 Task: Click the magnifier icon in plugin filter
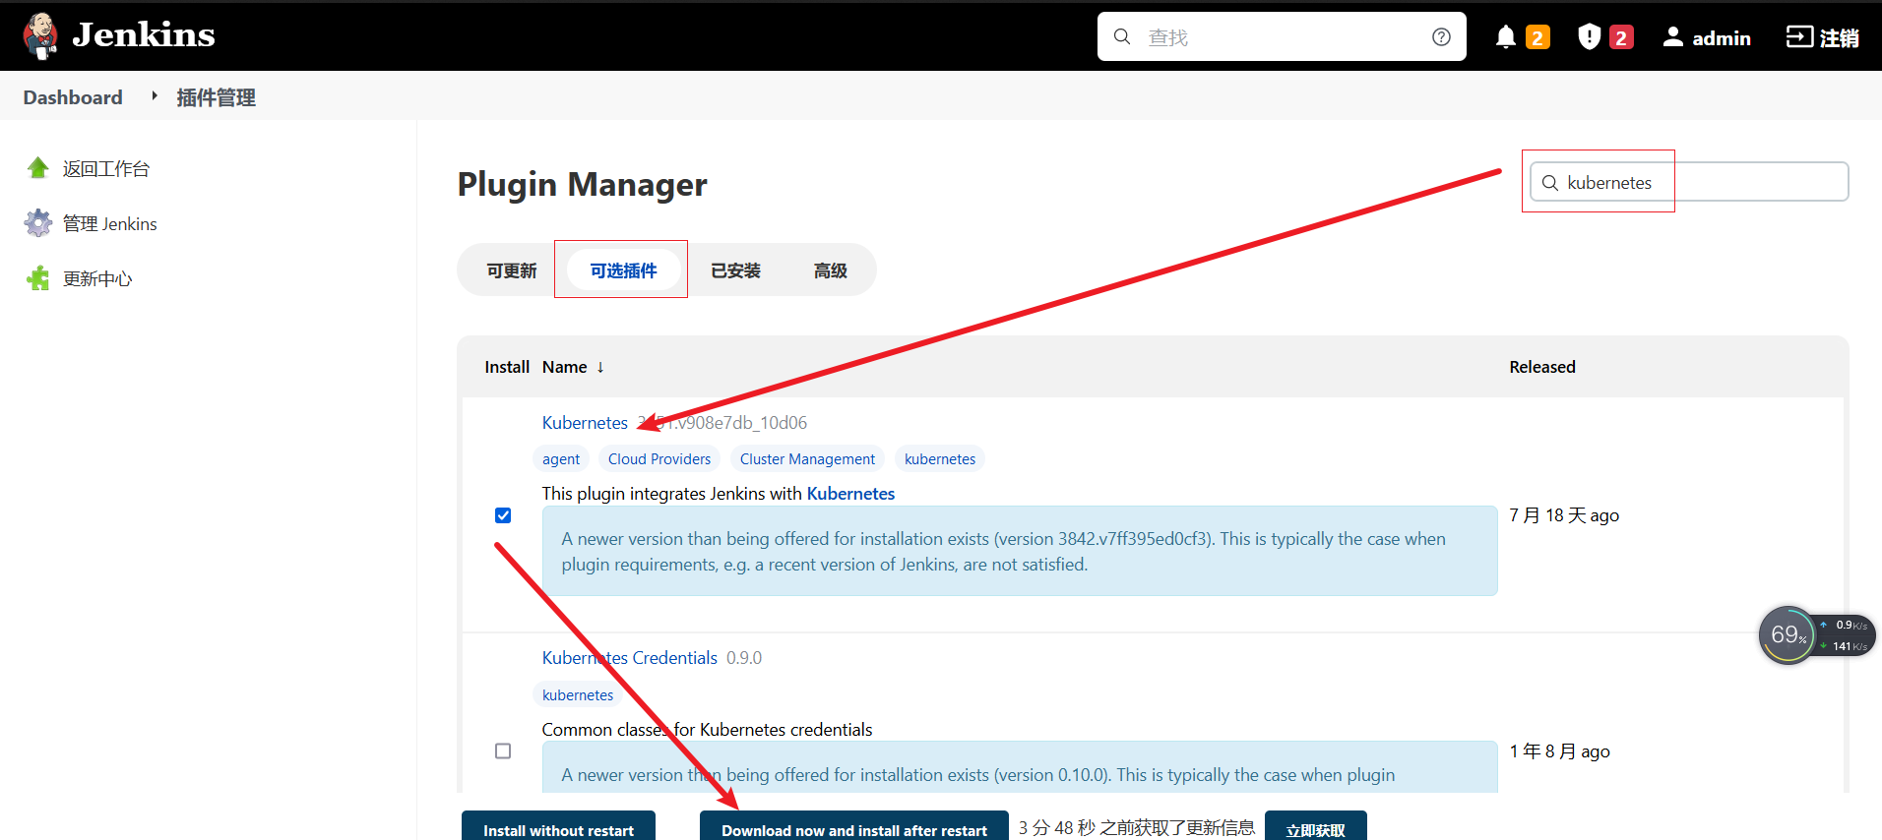point(1550,183)
